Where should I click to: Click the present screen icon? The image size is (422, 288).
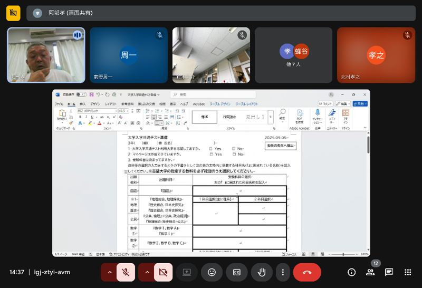(x=186, y=272)
